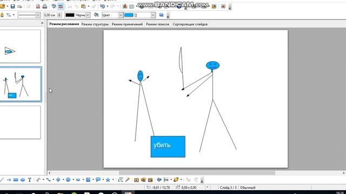Viewport: 346px width, 194px height.
Task: Expand the Basic Shapes dropdown arrow
Action: pyautogui.click(x=63, y=180)
